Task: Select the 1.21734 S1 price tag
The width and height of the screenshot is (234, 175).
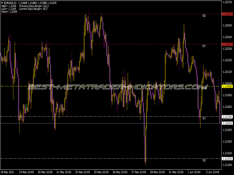Action: point(227,117)
